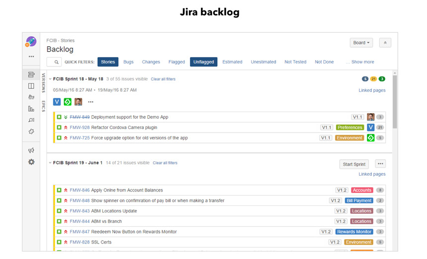The image size is (427, 259).
Task: Open the sidebar ellipsis menu
Action: (x=31, y=57)
